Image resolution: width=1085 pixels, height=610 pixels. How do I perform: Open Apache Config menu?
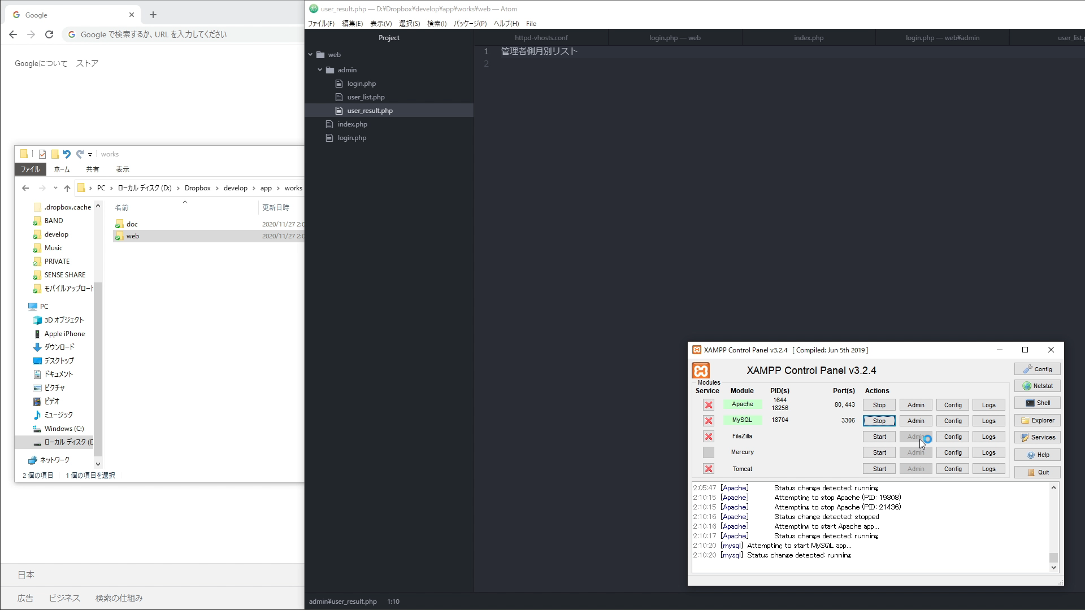click(x=953, y=405)
